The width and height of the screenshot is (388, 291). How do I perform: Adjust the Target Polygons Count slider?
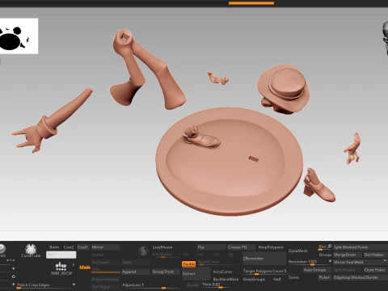[x=264, y=272]
